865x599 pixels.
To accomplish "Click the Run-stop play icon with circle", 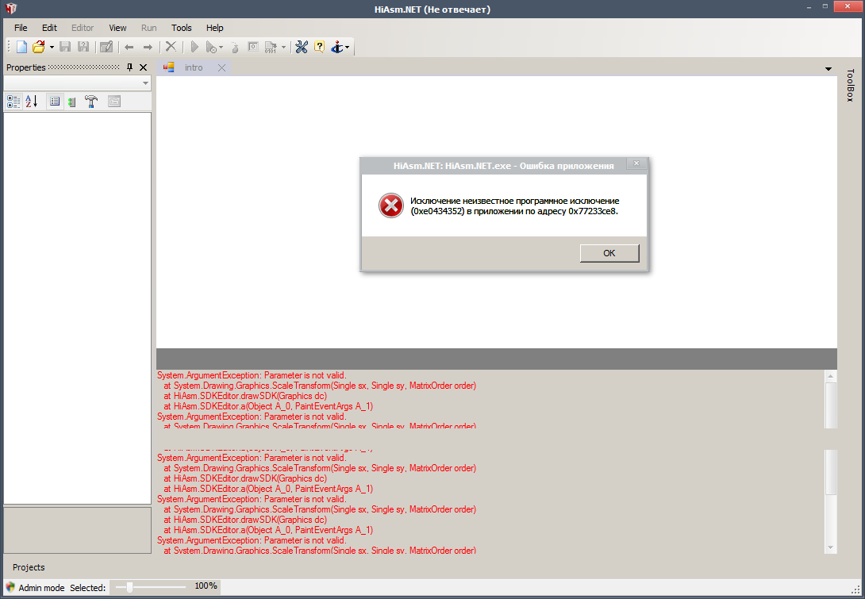I will click(211, 48).
